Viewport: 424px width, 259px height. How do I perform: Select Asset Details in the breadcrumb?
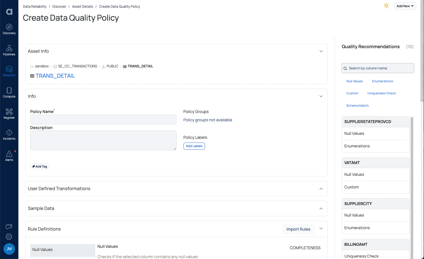coord(83,6)
